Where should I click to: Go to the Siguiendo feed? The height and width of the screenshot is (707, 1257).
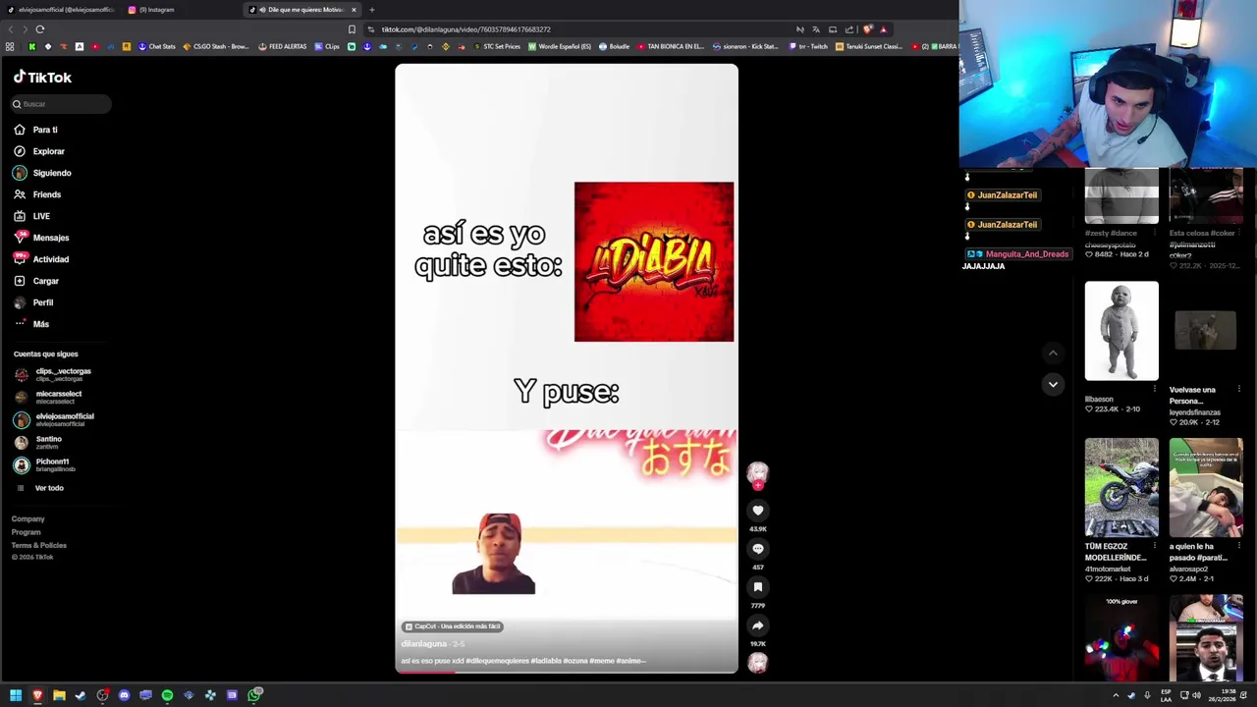click(42, 173)
